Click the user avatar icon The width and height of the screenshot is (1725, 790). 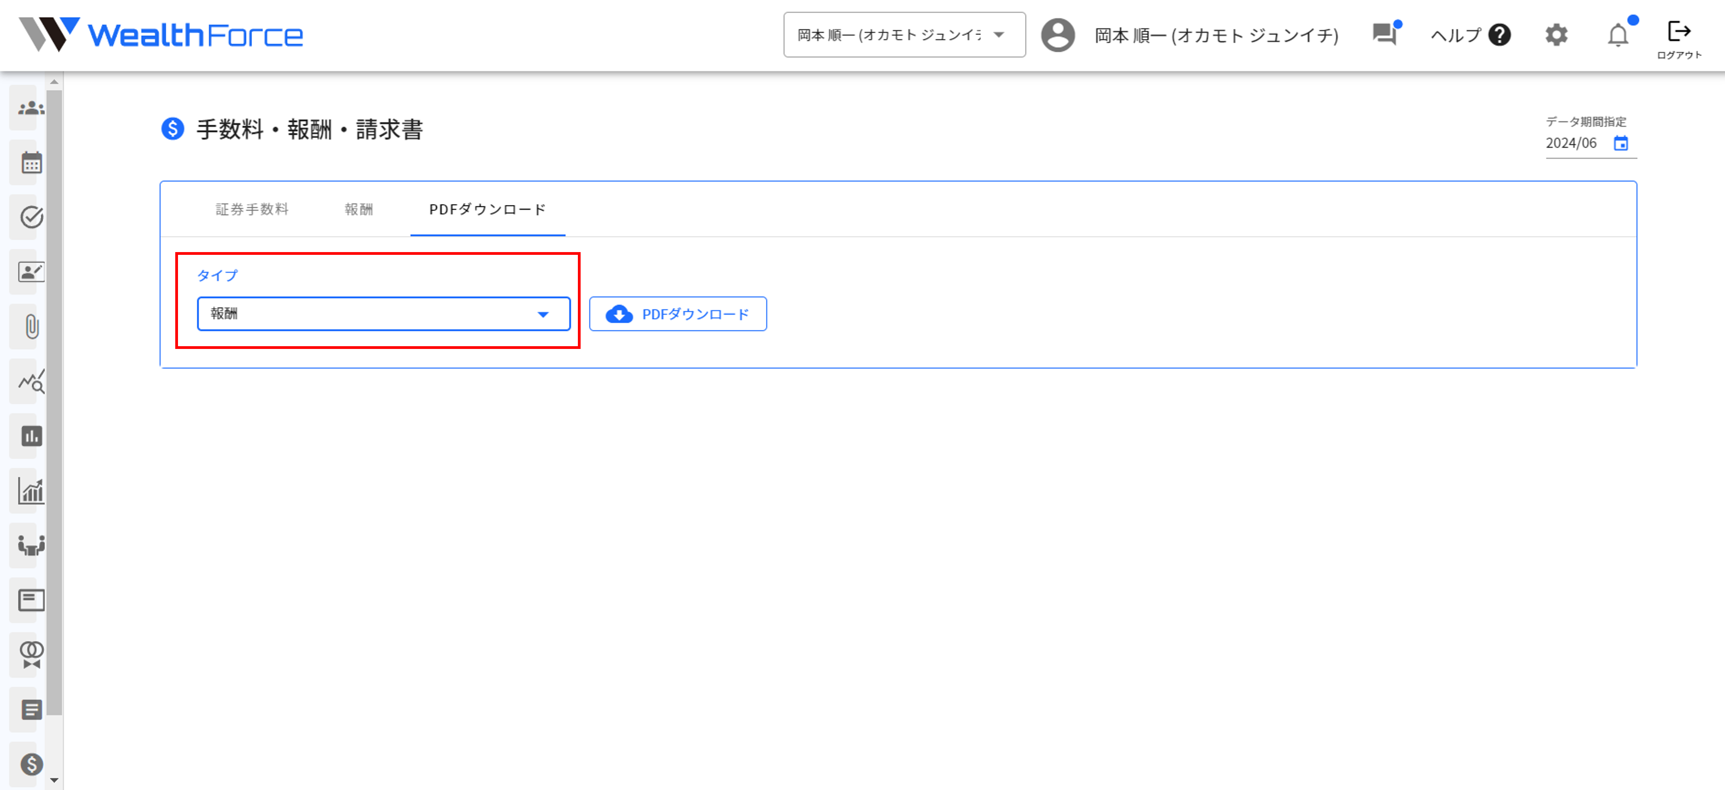[x=1057, y=35]
